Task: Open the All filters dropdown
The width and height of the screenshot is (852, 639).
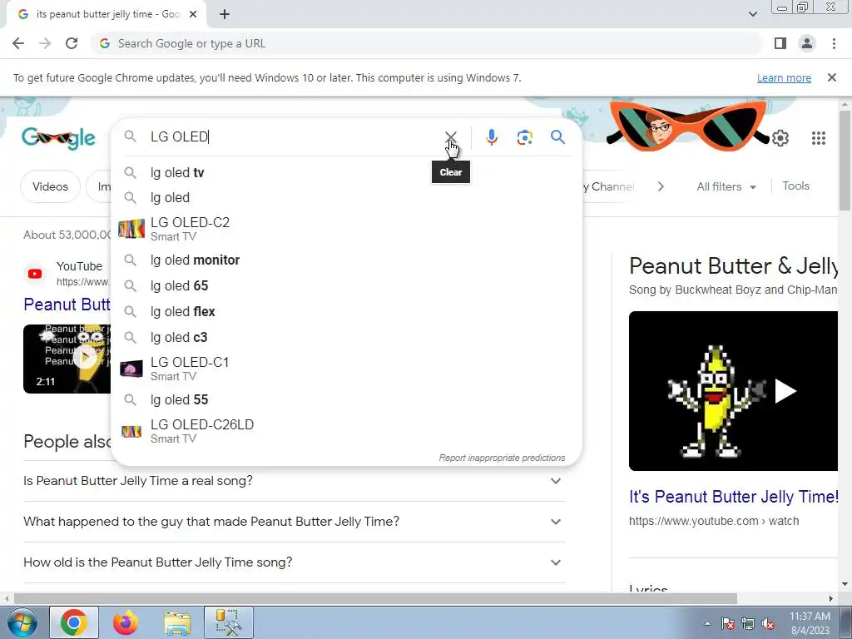Action: pos(726,186)
